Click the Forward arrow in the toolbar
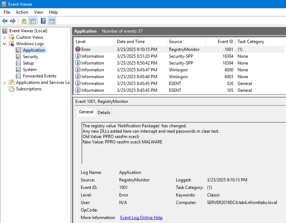 coord(13,21)
